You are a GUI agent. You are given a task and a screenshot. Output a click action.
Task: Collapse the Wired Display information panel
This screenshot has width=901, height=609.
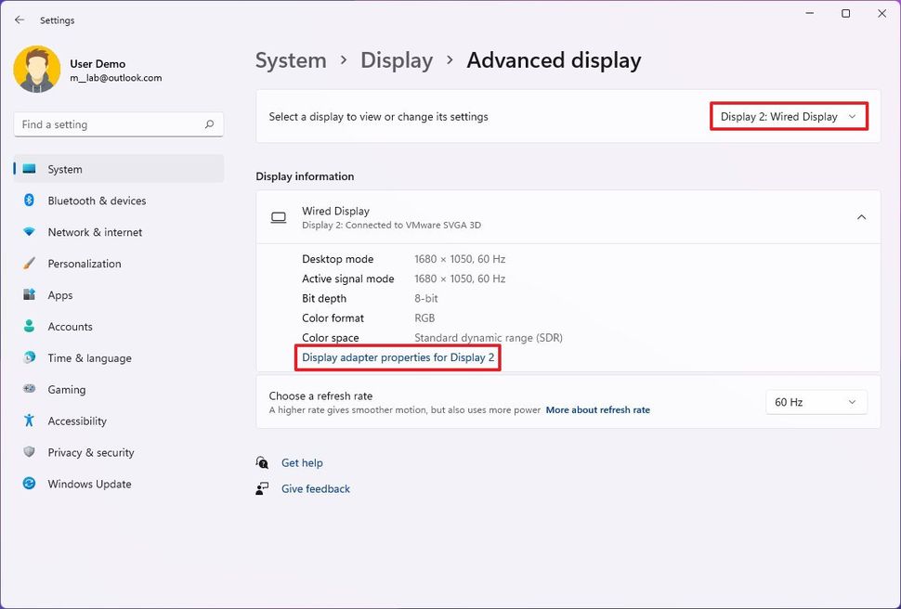tap(861, 217)
